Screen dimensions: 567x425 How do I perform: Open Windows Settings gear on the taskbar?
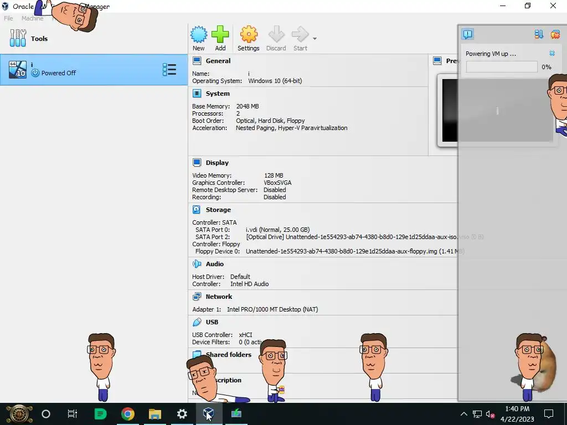[x=182, y=414]
